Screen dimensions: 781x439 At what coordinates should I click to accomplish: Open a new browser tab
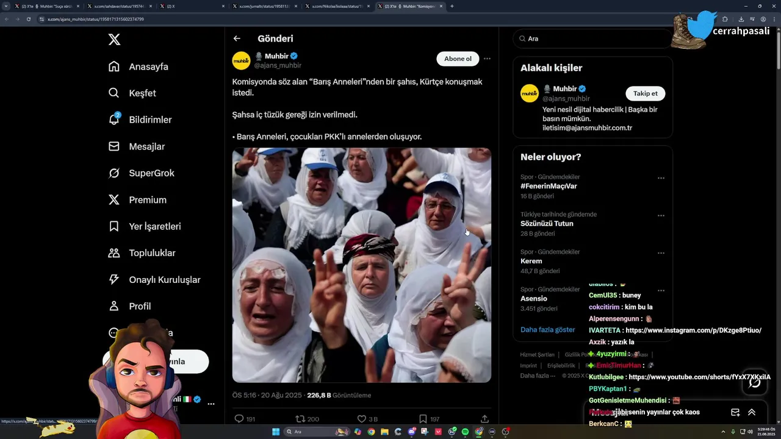tap(452, 6)
